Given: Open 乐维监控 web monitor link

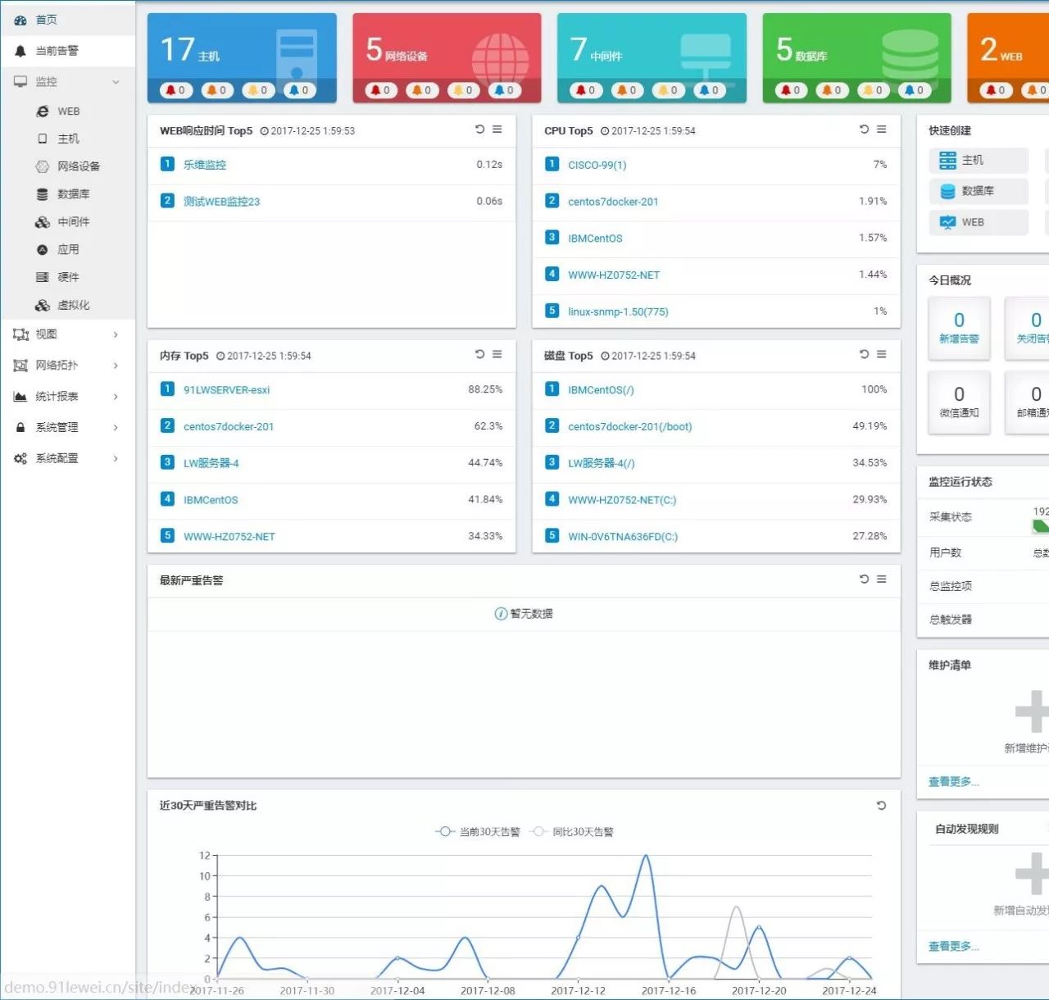Looking at the screenshot, I should coord(205,165).
